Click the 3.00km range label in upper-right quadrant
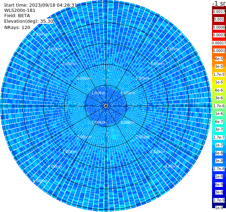226x212 pixels. (158, 64)
